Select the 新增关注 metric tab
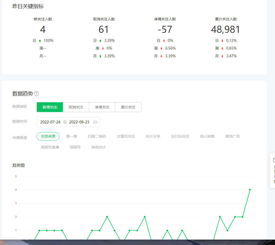Screen dimensions: 275x245 [50, 107]
